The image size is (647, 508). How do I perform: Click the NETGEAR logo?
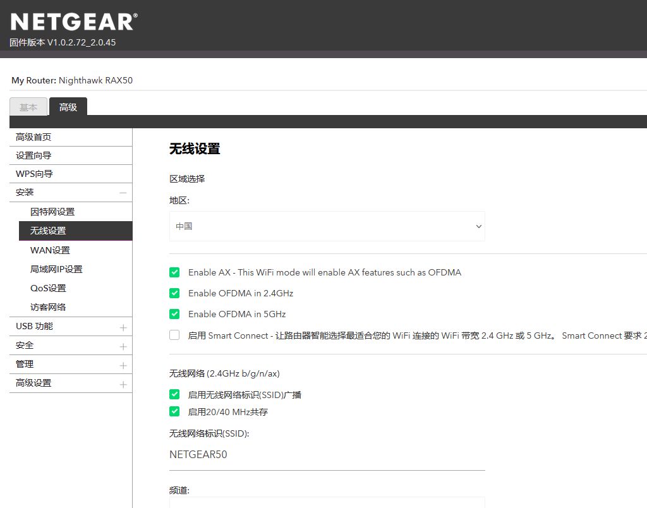(x=73, y=21)
